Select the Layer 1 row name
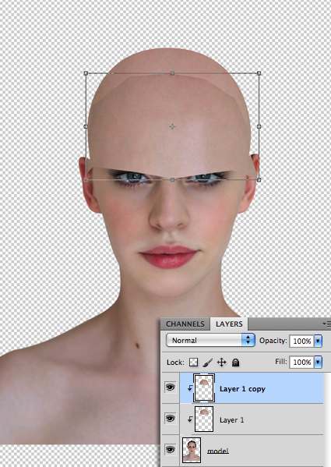331x467 pixels. pyautogui.click(x=231, y=420)
